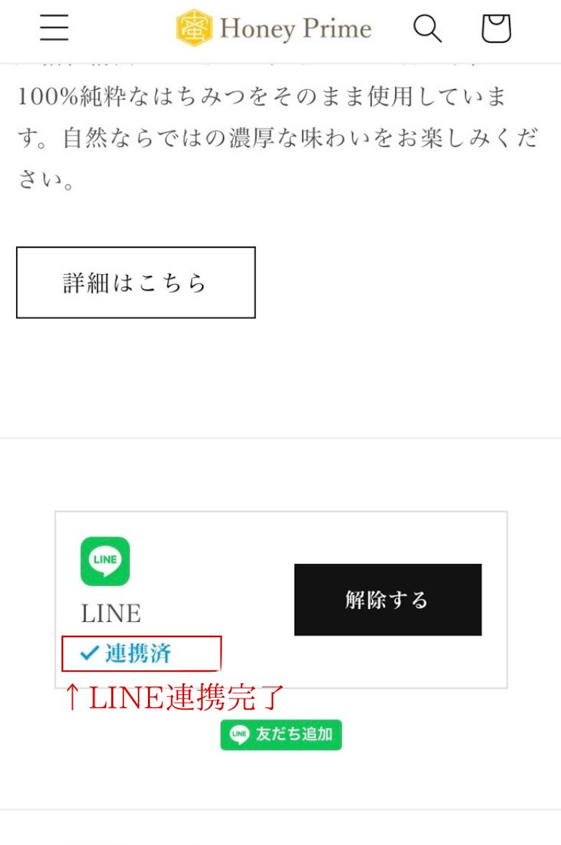Click the green LINE app icon
The width and height of the screenshot is (561, 845).
point(105,561)
